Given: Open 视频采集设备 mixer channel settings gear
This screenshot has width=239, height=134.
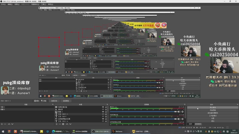Looking at the screenshot, I should click(183, 119).
